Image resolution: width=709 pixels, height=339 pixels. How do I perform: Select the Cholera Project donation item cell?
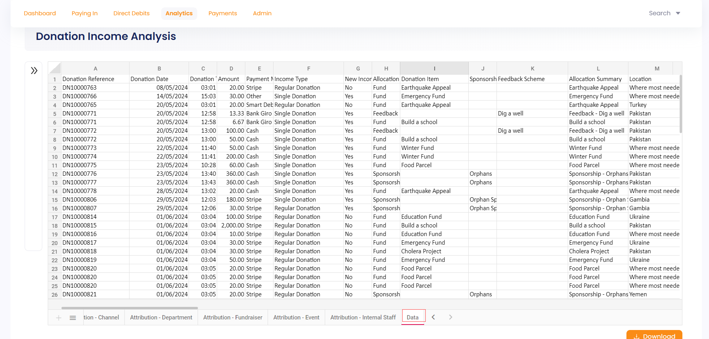coord(434,251)
